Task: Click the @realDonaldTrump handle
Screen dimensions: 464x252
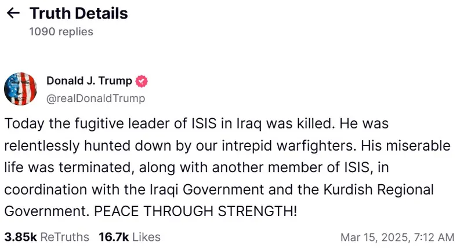Action: point(95,98)
